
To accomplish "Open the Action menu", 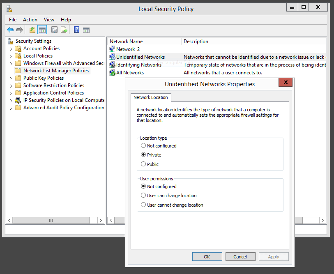I will [x=30, y=19].
